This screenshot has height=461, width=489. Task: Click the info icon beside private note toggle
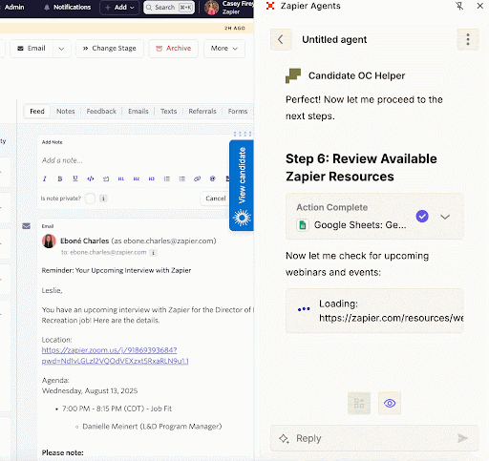pyautogui.click(x=103, y=199)
